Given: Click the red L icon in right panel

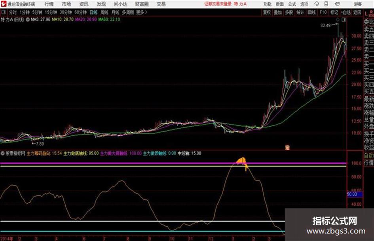Looking at the screenshot, I should point(366,14).
